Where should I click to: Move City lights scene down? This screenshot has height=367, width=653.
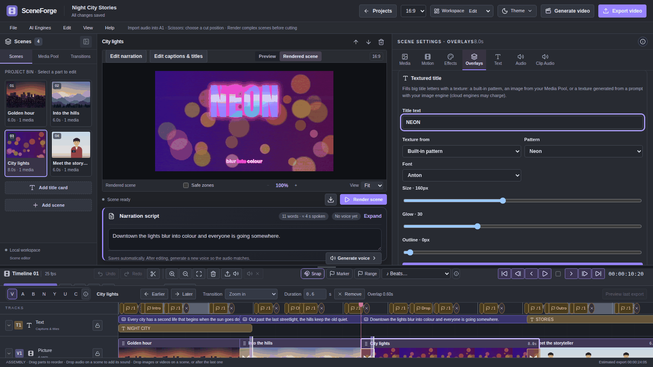click(x=369, y=42)
